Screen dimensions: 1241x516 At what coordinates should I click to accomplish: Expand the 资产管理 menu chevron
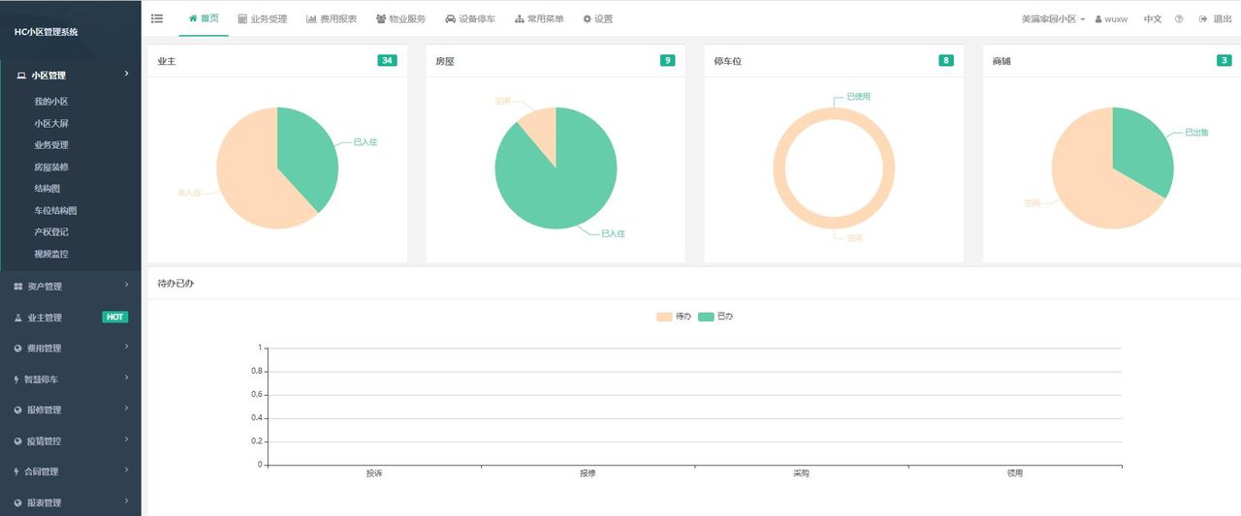126,285
